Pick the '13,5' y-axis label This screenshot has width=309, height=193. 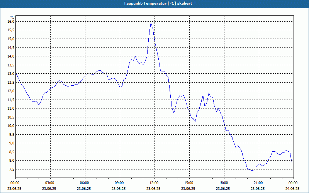coord(11,65)
